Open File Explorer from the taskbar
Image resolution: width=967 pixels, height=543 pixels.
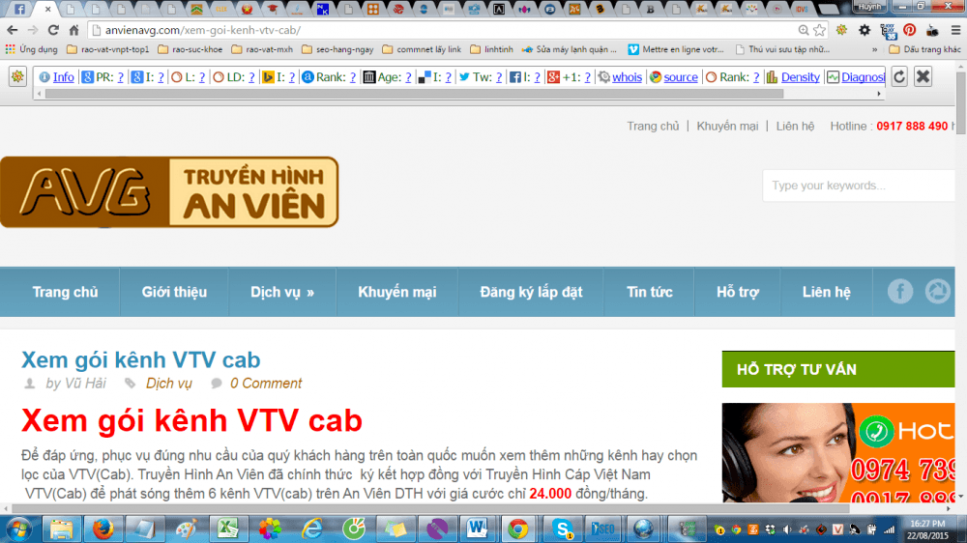(61, 529)
